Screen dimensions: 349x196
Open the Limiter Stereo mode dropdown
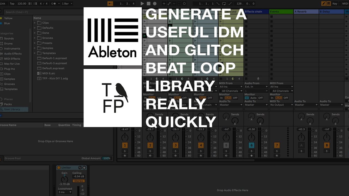click(79, 181)
